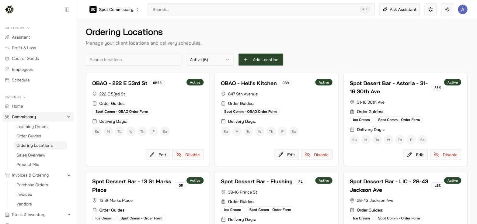477x224 pixels.
Task: Toggle Sa delivery day for Spot Desert Bar Astoria
Action: 422,140
